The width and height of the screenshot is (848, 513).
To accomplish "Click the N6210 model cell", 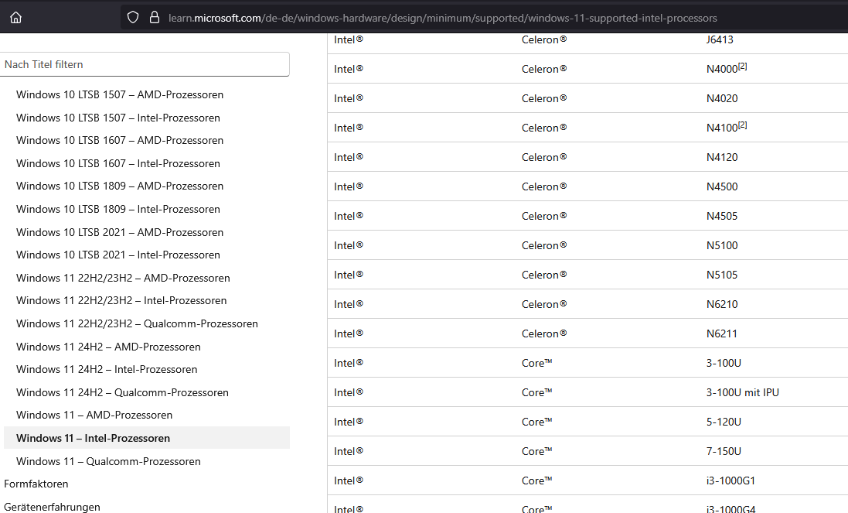I will [722, 304].
